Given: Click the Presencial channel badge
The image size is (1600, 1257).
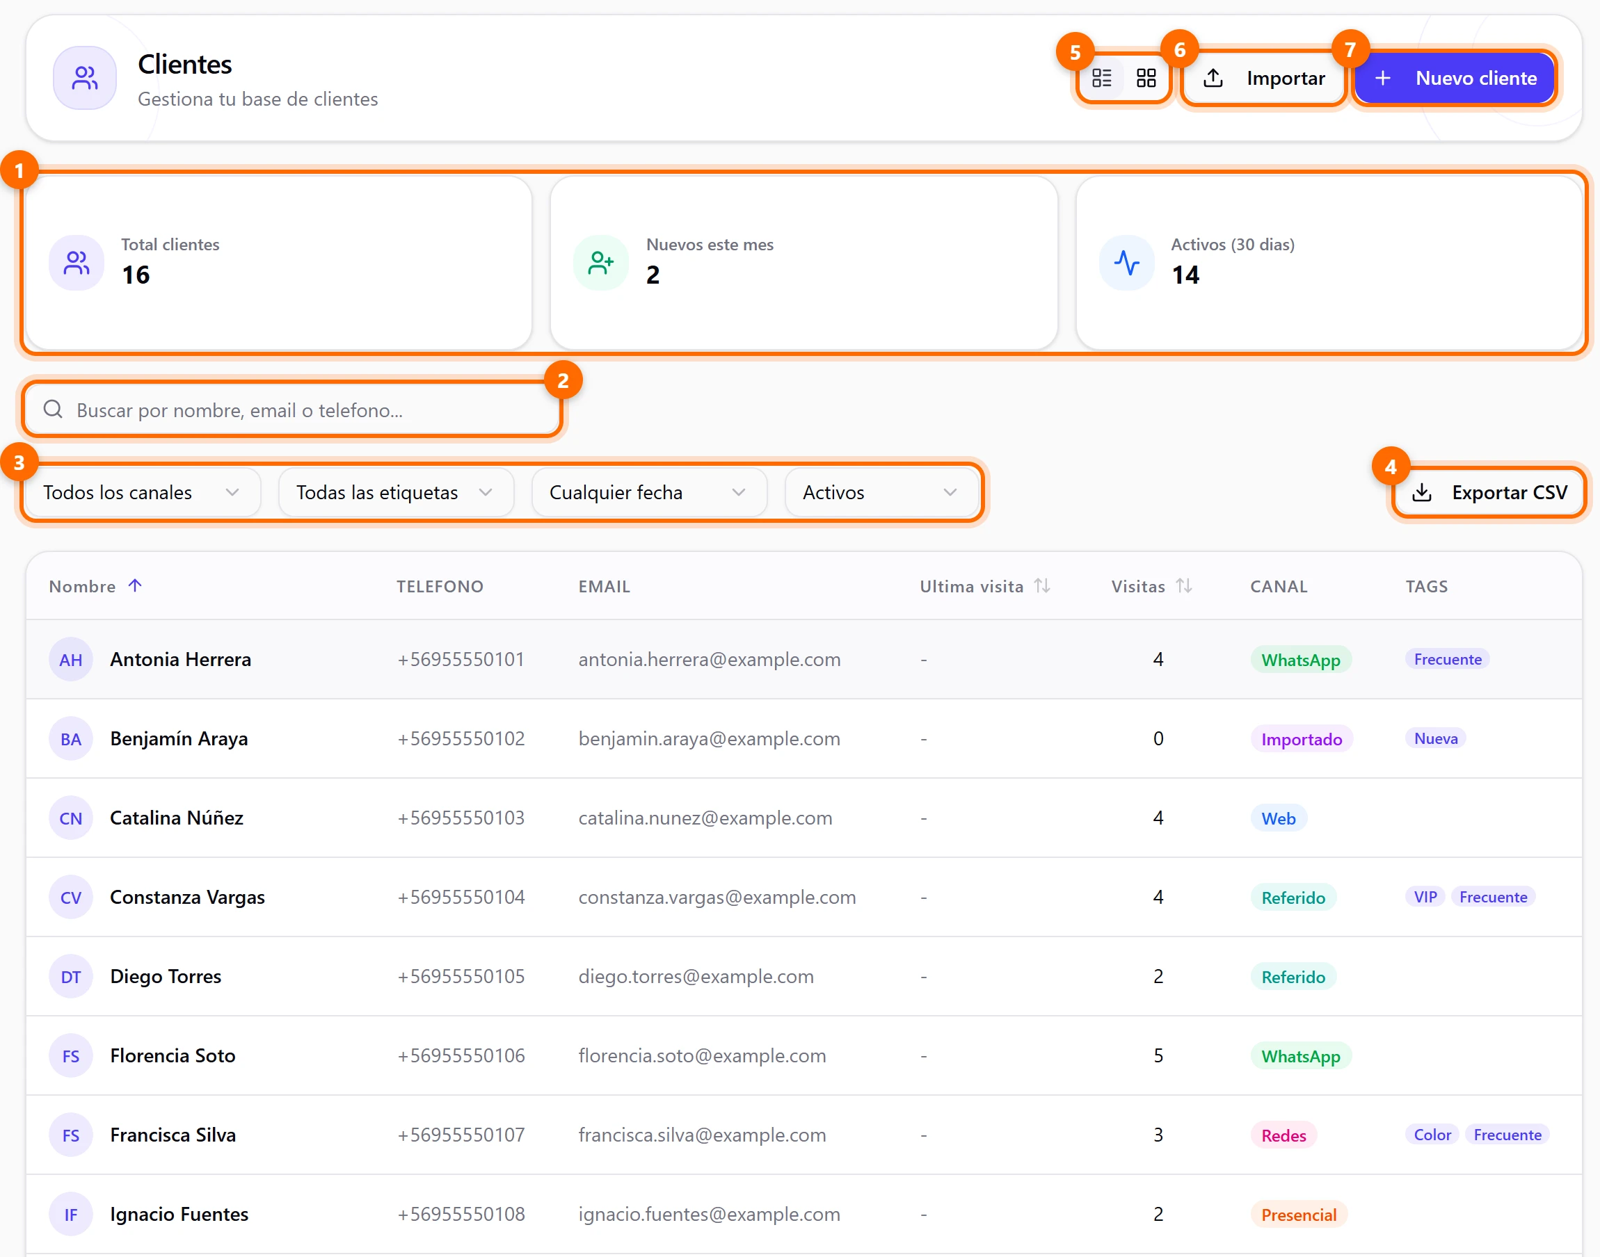Looking at the screenshot, I should (x=1299, y=1215).
